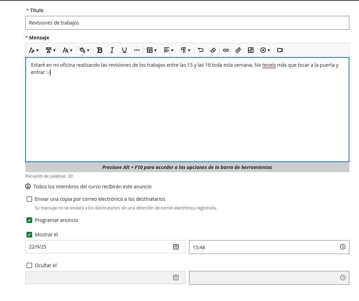This screenshot has width=359, height=301.
Task: Uncheck Programar anuncio checkbox
Action: click(x=29, y=220)
